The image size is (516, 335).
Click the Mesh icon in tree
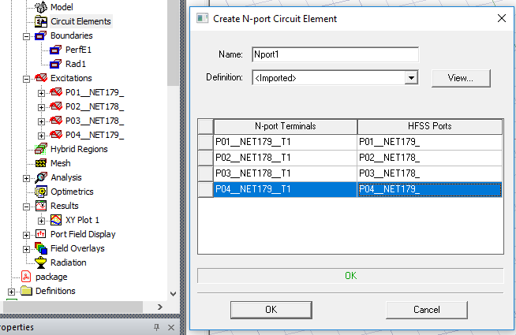41,163
